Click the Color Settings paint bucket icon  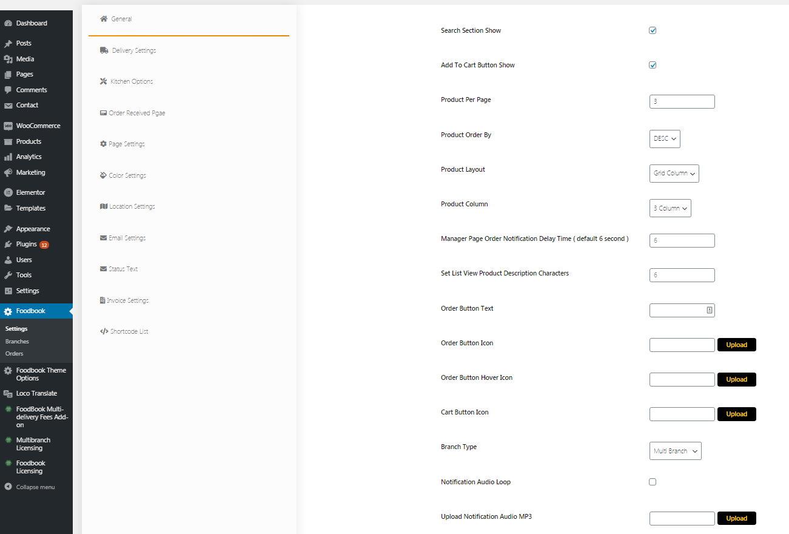(x=103, y=175)
